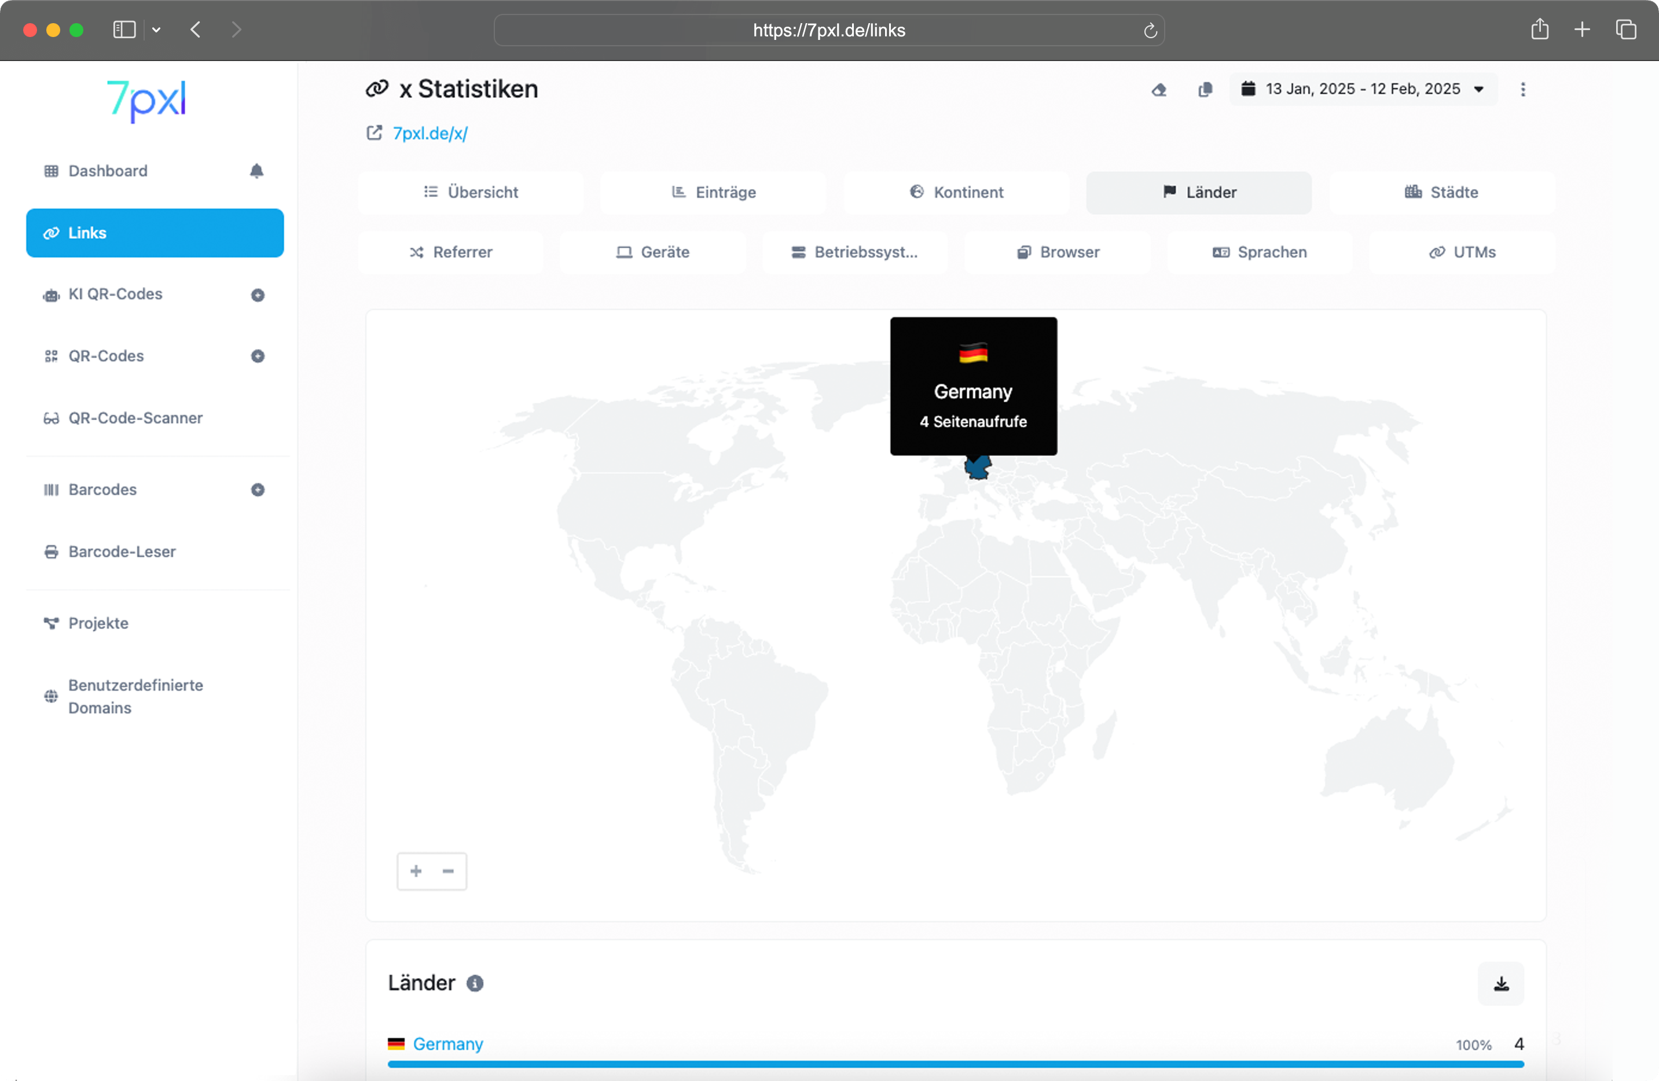Click the Germany country link

pos(447,1043)
